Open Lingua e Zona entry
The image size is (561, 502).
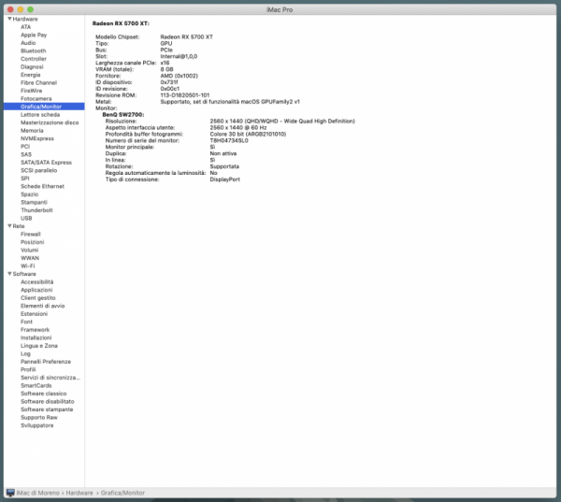39,346
